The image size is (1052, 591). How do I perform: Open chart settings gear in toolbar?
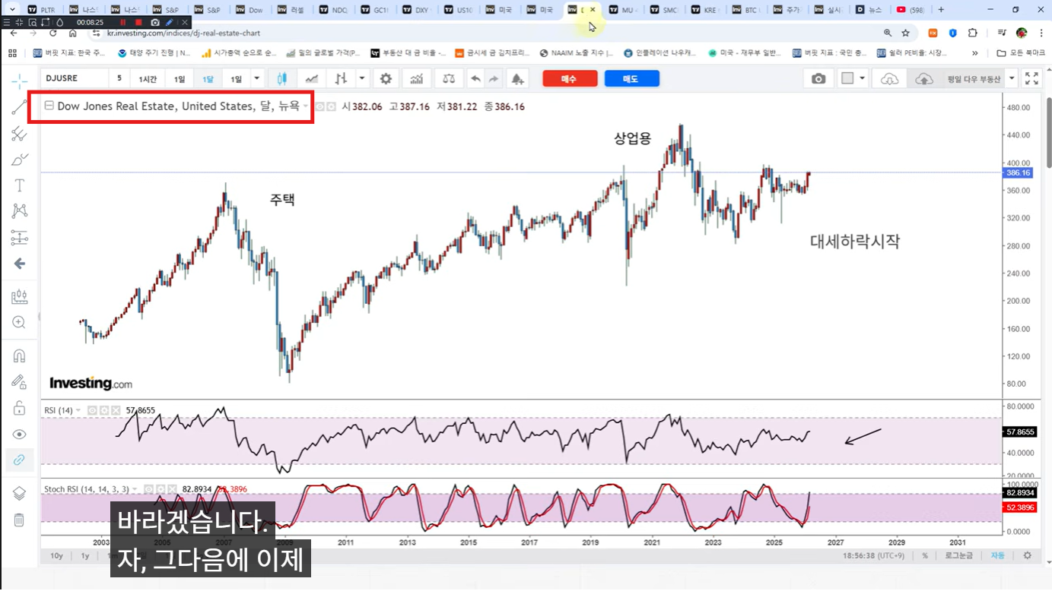[386, 78]
